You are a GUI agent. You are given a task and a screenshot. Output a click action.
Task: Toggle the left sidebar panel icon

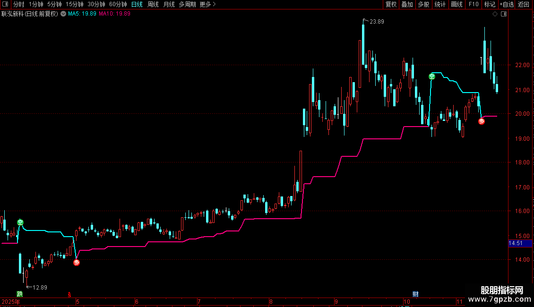coord(5,4)
